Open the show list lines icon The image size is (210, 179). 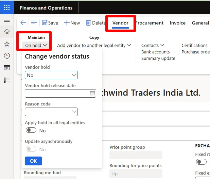click(x=34, y=23)
